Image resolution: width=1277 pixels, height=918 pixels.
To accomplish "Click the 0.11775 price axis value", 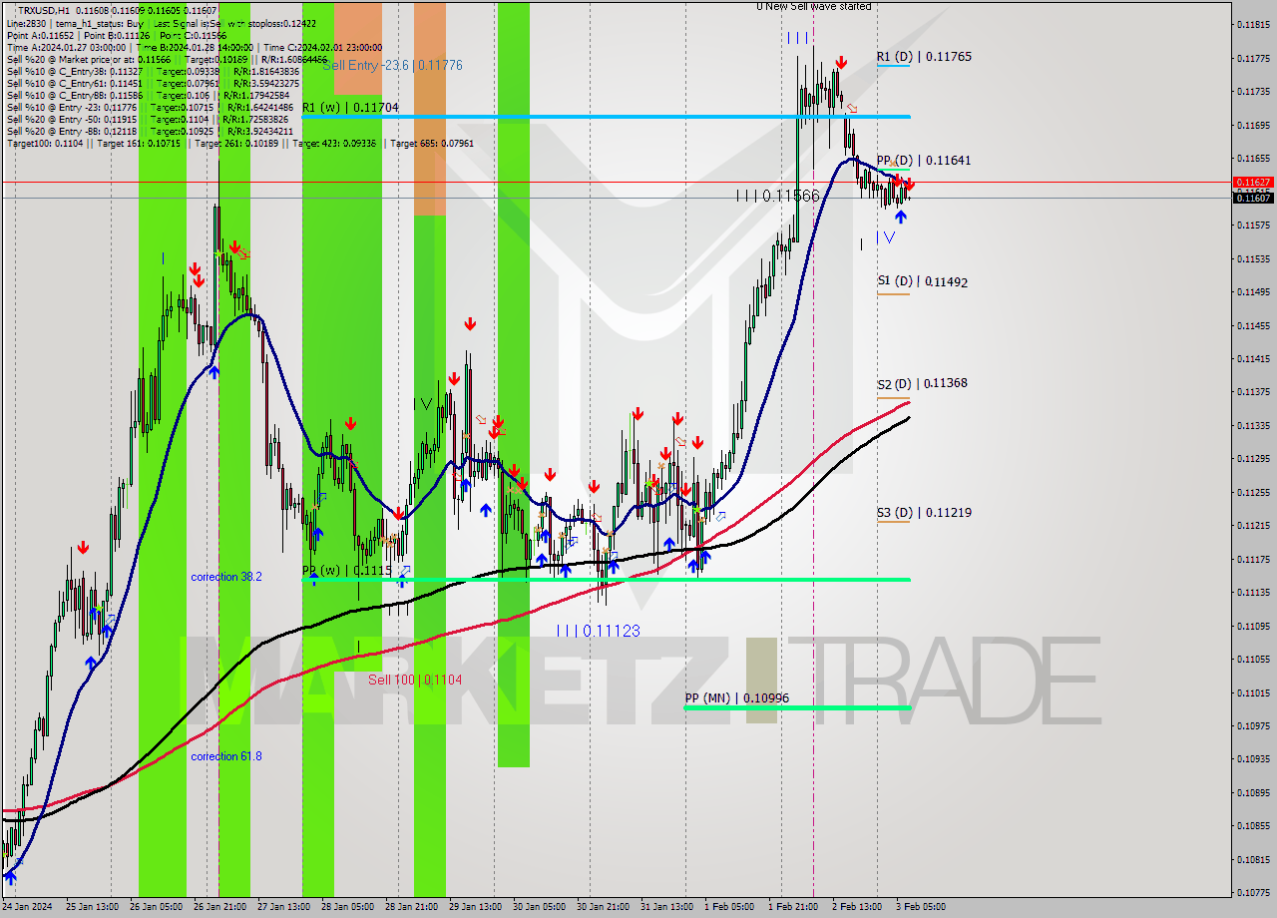I will coord(1253,58).
